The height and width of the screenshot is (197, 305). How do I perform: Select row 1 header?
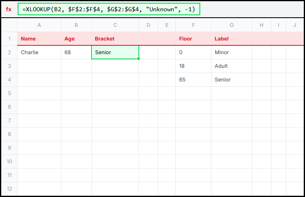coord(9,39)
